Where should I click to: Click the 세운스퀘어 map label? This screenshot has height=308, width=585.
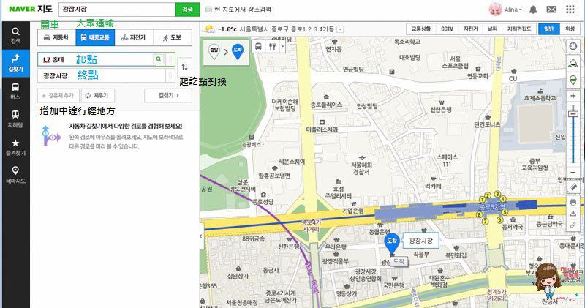pyautogui.click(x=292, y=162)
